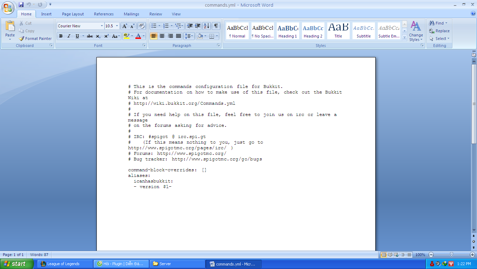
Task: Open Change Styles dropdown
Action: pyautogui.click(x=416, y=31)
